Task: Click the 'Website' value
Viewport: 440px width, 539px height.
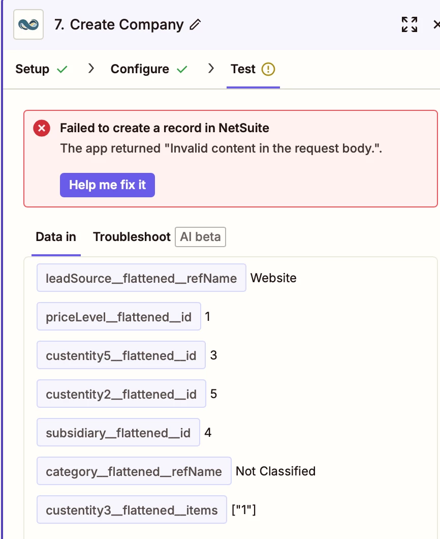Action: click(x=273, y=278)
